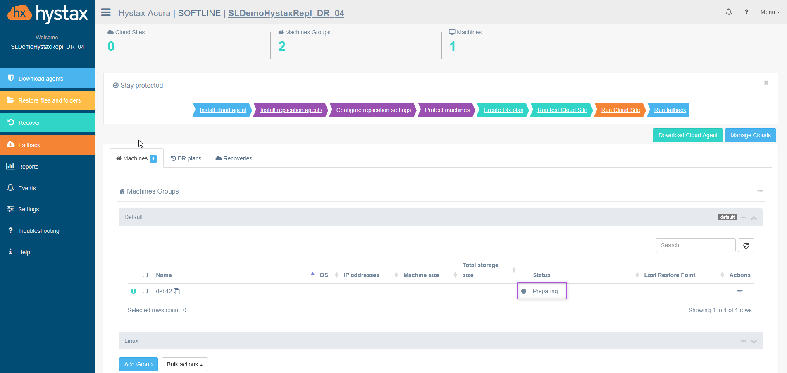Toggle the select-all checkbox in table header
The height and width of the screenshot is (373, 787).
(x=145, y=275)
